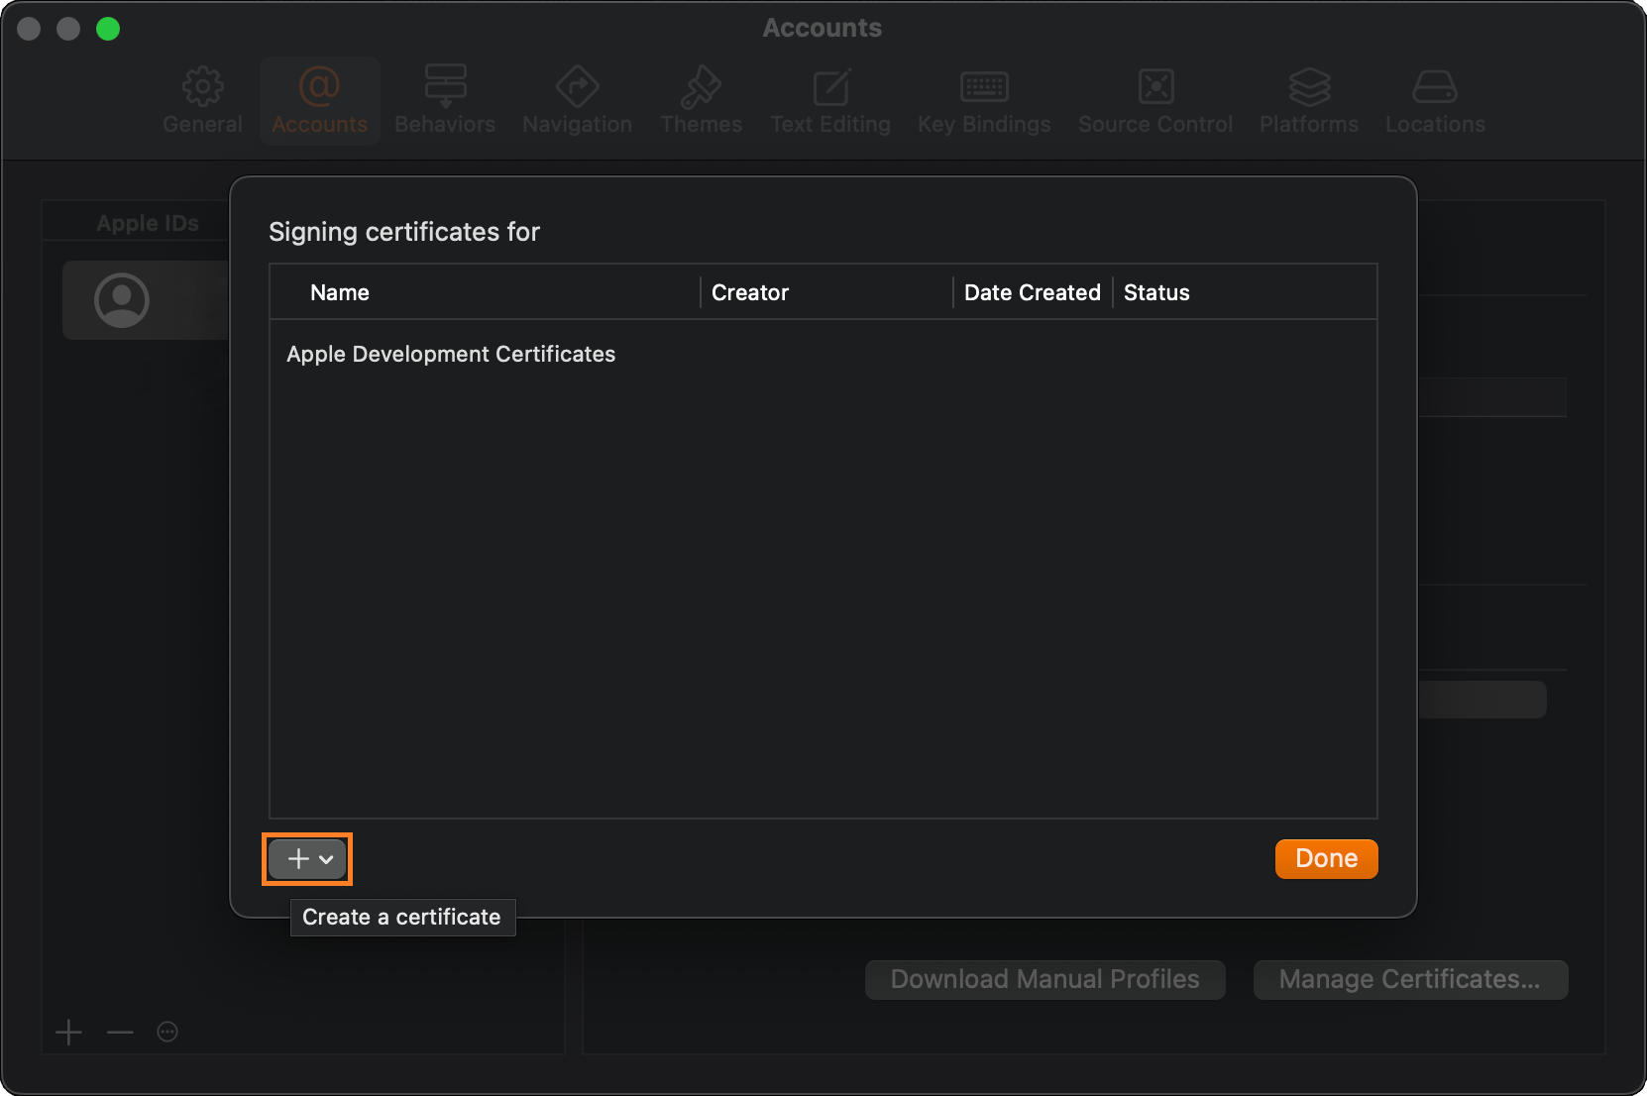
Task: Open the create certificate plus dropdown
Action: tap(307, 859)
